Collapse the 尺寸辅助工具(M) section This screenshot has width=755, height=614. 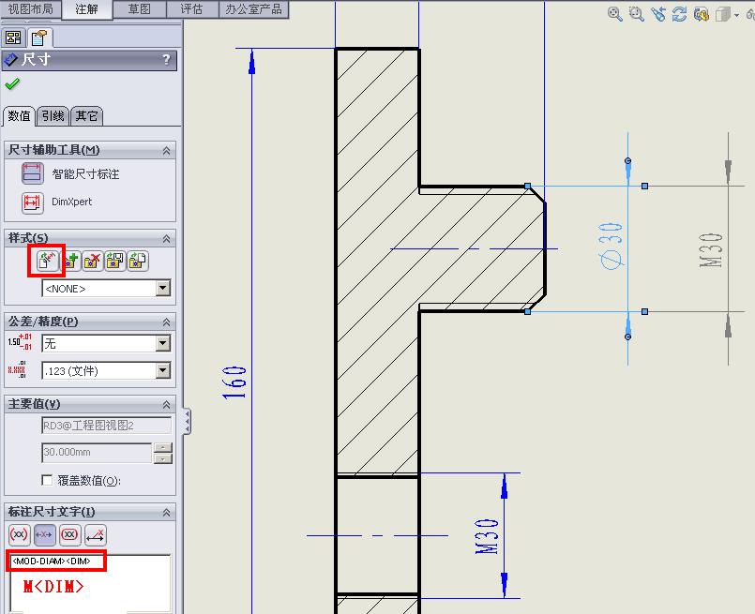[x=167, y=150]
